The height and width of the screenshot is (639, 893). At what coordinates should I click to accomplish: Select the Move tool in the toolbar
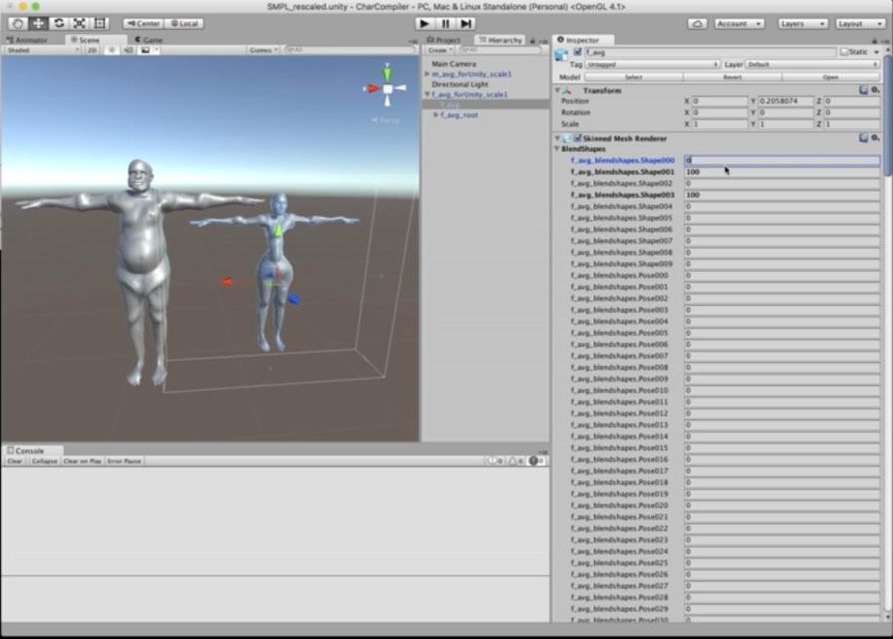[x=38, y=23]
